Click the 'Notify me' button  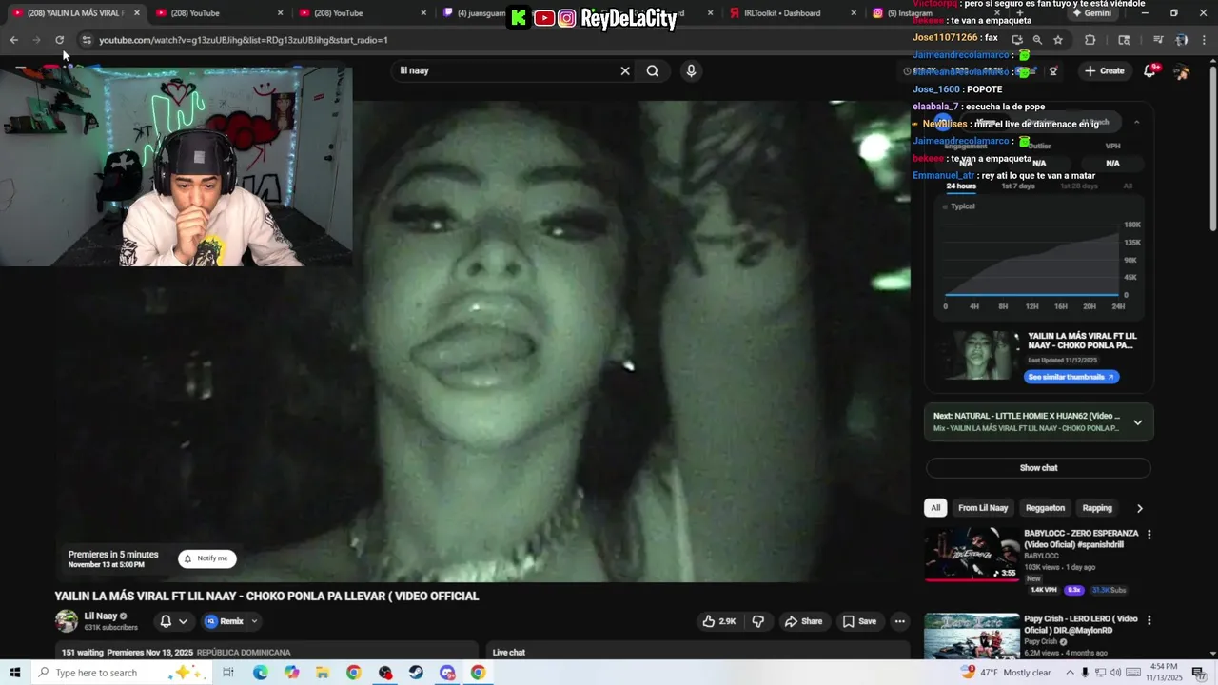[207, 558]
